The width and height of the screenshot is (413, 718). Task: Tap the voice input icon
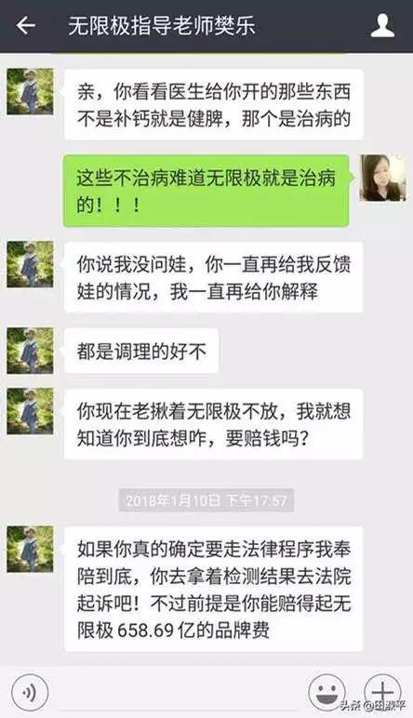click(x=30, y=692)
